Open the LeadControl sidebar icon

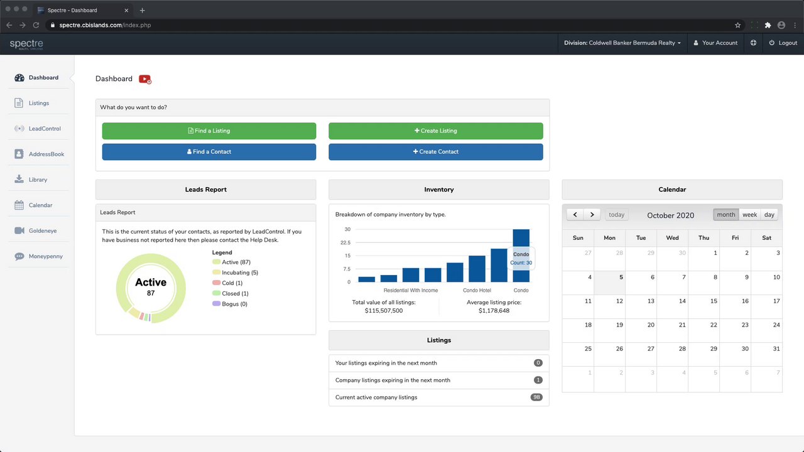pyautogui.click(x=19, y=129)
